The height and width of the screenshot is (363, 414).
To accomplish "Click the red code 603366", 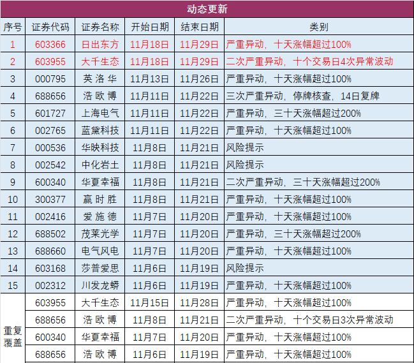I will point(50,45).
